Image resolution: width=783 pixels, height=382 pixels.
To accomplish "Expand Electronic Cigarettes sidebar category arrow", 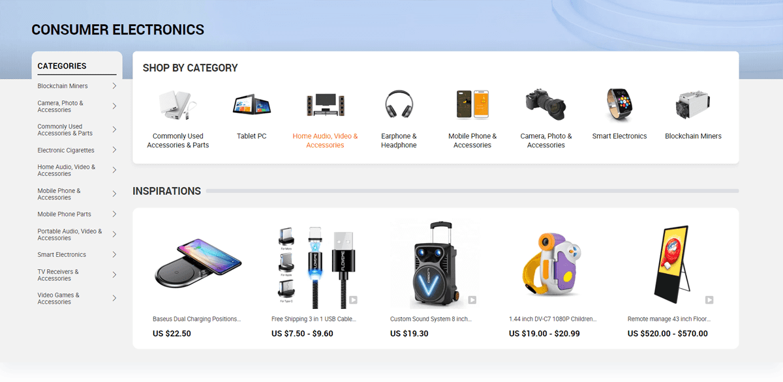I will 114,150.
